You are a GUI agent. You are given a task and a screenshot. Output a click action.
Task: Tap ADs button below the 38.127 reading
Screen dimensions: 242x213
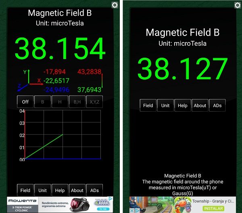pos(217,105)
